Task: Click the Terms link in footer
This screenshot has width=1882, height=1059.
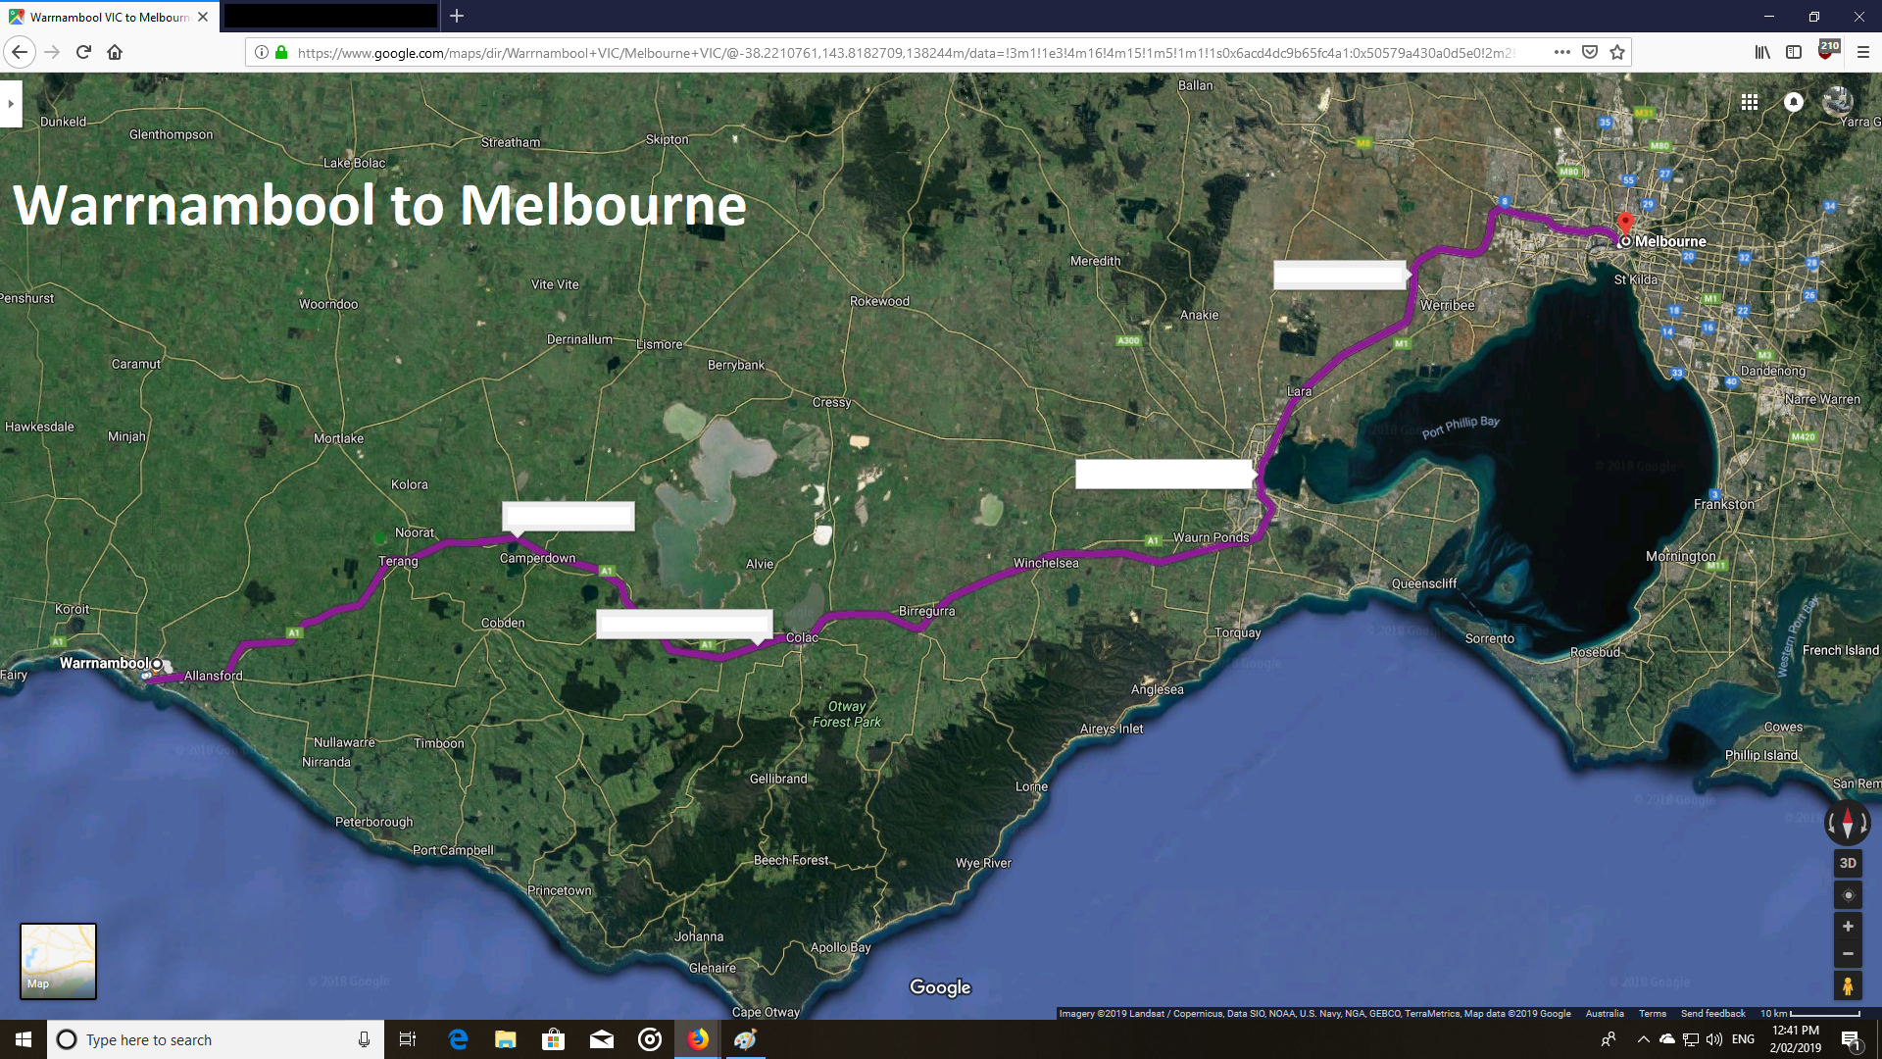Action: 1652,1014
